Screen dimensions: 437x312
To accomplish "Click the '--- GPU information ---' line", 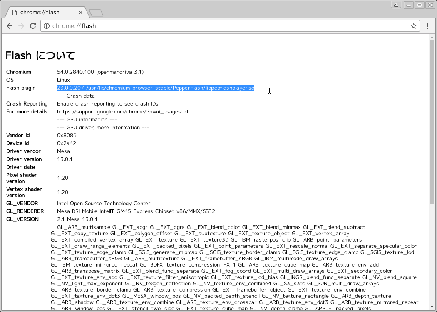I will 87,120.
